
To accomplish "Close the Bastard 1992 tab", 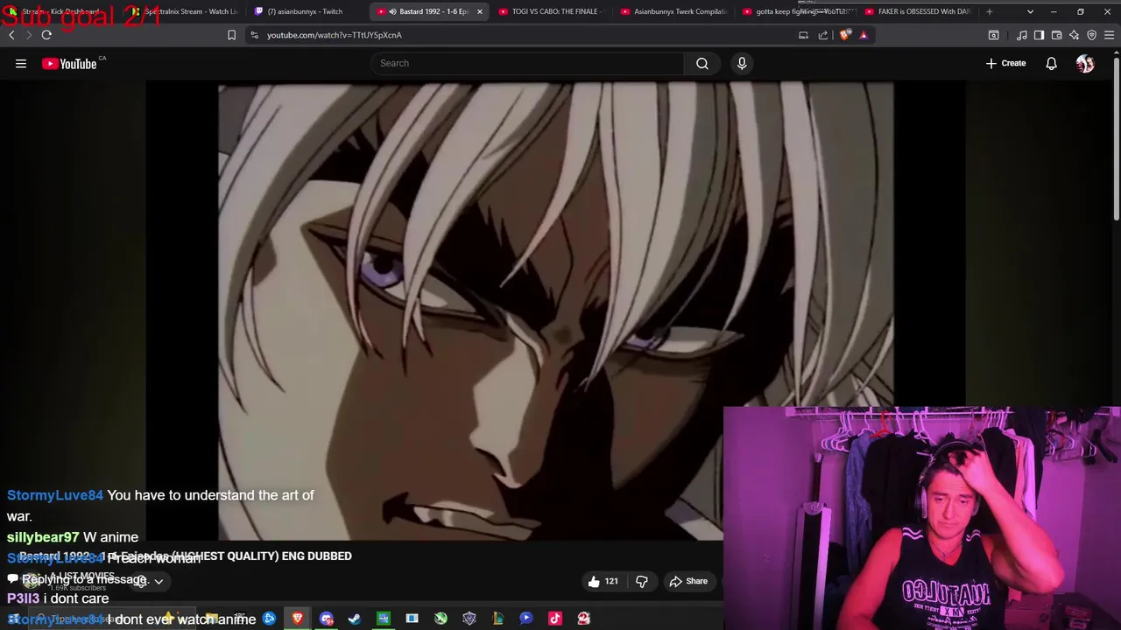I will pyautogui.click(x=479, y=11).
